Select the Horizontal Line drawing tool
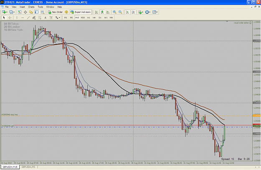This screenshot has height=170, width=261. 23,18
